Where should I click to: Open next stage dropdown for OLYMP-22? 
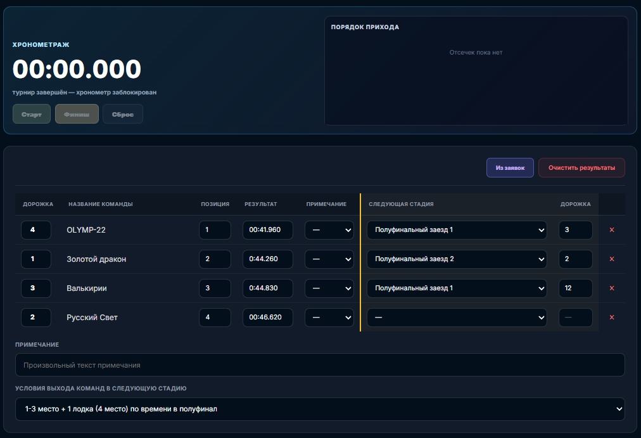pyautogui.click(x=457, y=230)
